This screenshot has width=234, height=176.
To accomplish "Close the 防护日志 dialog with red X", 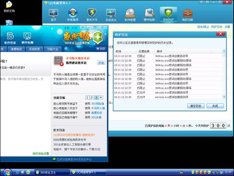I will pos(221,34).
